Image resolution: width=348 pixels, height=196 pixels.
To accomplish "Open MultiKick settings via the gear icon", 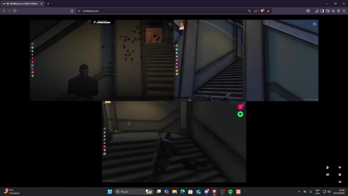I will (340, 174).
